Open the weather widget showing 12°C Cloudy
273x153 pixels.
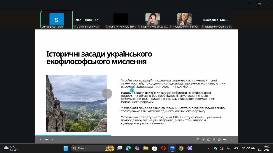click(11, 148)
